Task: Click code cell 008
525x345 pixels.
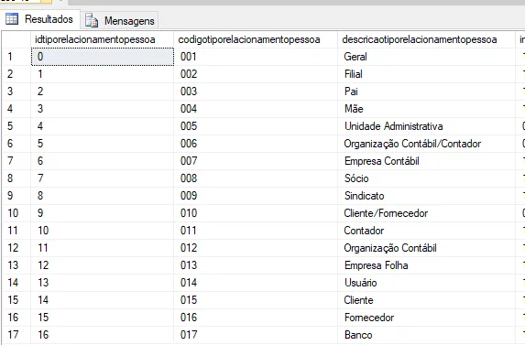Action: tap(256, 178)
